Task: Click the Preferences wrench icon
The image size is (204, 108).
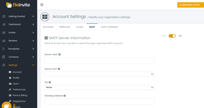Action: [x=10, y=89]
